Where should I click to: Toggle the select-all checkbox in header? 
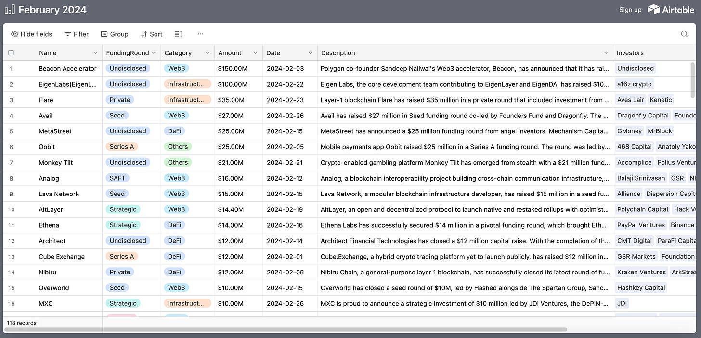pos(11,53)
